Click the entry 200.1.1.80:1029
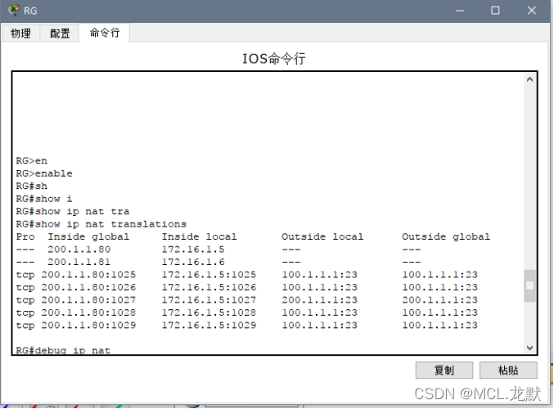554x409 pixels. [x=88, y=326]
